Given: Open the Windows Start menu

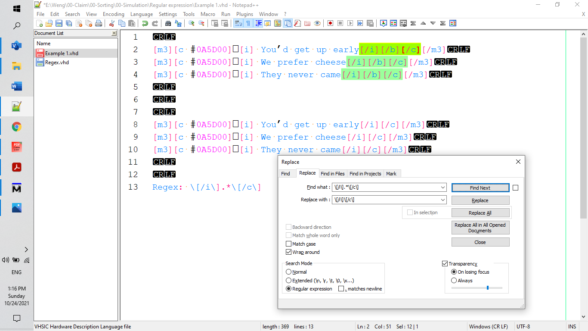Looking at the screenshot, I should coord(17,9).
